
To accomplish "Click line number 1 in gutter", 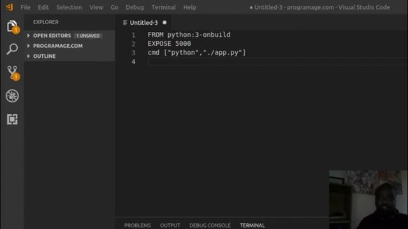I will point(133,35).
